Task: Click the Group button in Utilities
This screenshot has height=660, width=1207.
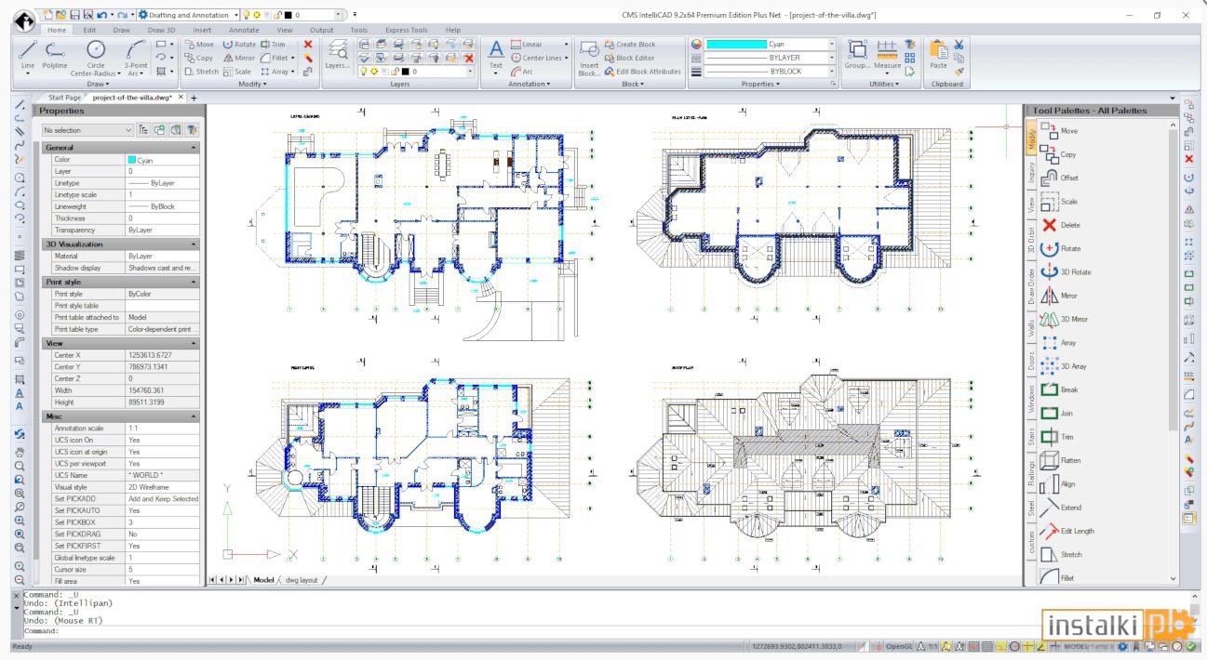Action: 858,54
